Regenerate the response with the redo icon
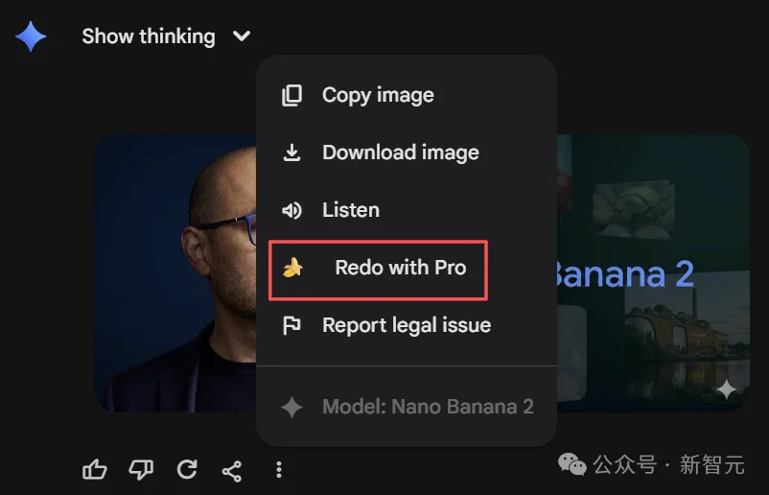This screenshot has width=769, height=495. (187, 469)
